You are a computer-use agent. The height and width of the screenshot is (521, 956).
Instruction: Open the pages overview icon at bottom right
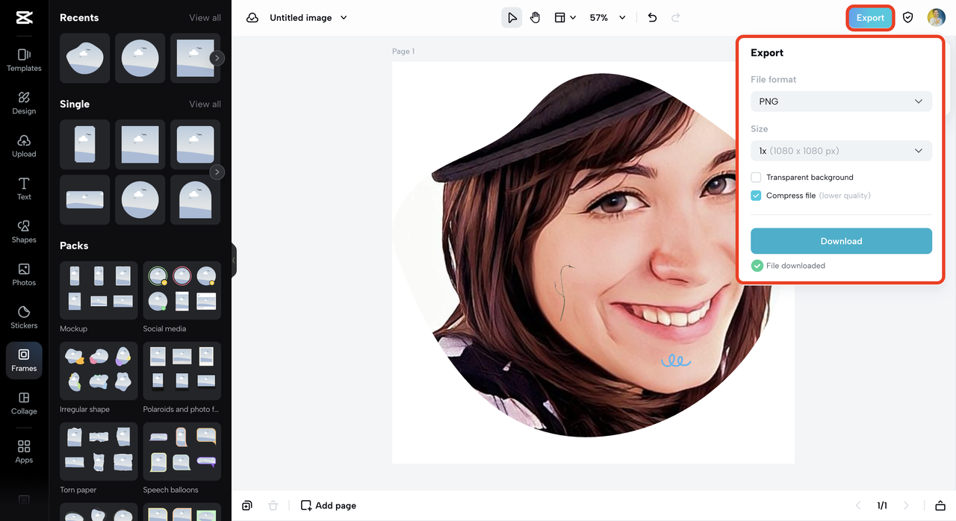point(940,505)
